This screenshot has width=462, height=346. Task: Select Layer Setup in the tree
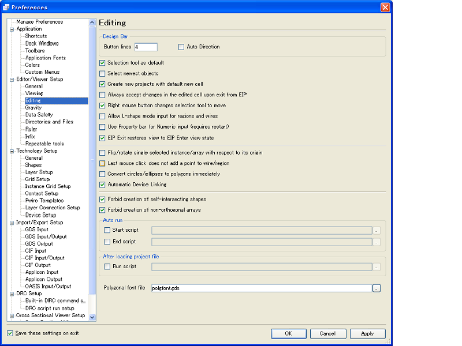(x=39, y=172)
